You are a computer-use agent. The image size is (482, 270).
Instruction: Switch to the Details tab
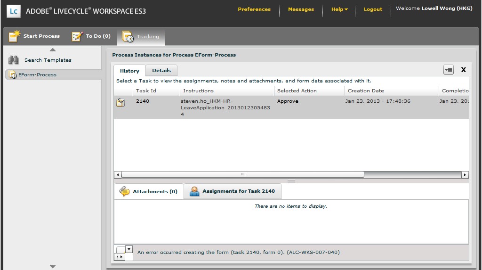pos(161,71)
